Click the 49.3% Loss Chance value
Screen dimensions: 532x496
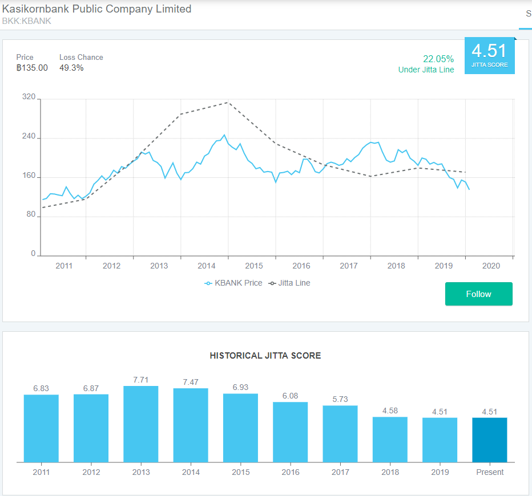[x=71, y=68]
